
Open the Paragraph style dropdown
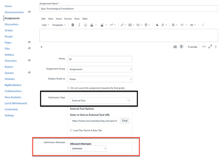[x=59, y=25]
